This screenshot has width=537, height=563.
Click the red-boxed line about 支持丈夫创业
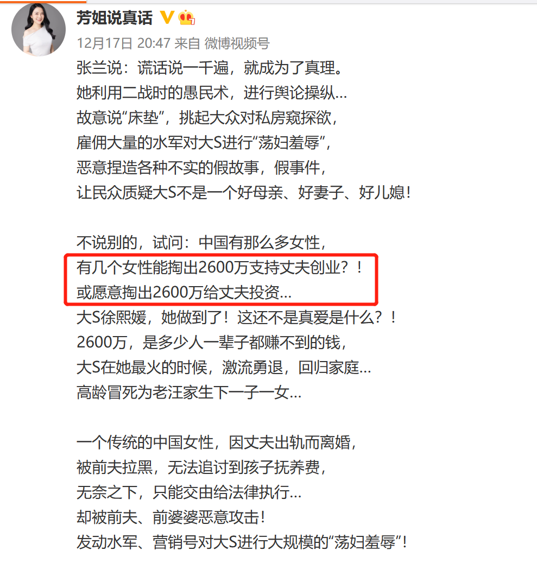point(219,268)
